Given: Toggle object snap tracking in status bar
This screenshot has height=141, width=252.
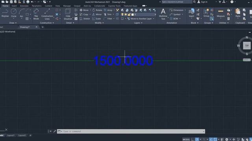Looking at the screenshot, I should (x=211, y=139).
